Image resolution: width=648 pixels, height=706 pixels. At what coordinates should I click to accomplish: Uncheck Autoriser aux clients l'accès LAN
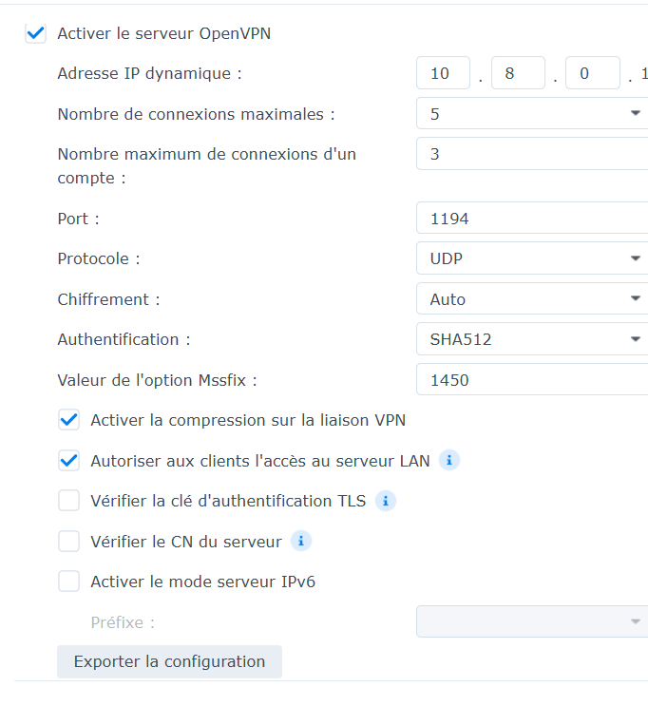coord(69,461)
